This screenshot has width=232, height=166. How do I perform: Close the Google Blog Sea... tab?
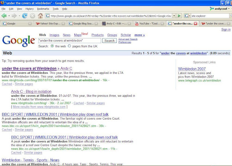[96, 24]
